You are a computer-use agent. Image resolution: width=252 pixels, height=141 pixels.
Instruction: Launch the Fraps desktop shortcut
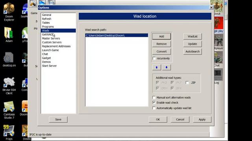[x=9, y=133]
